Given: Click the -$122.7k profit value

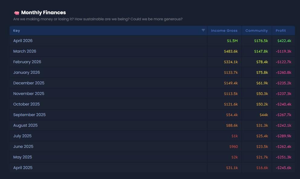Looking at the screenshot, I should [284, 62].
